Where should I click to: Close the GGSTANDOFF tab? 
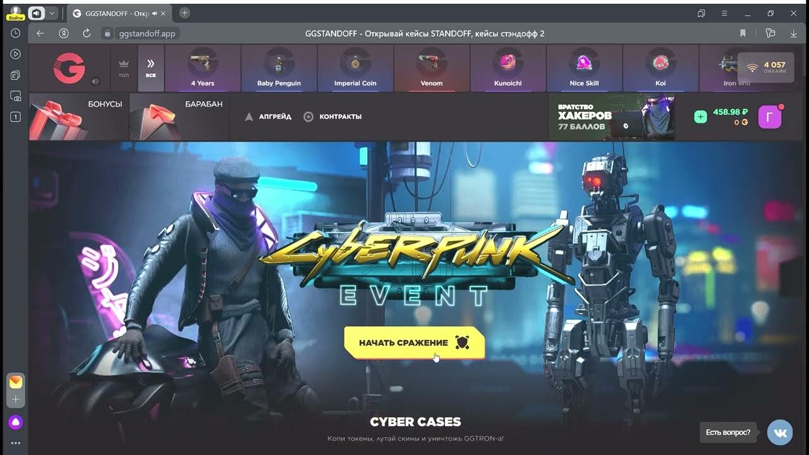point(164,13)
